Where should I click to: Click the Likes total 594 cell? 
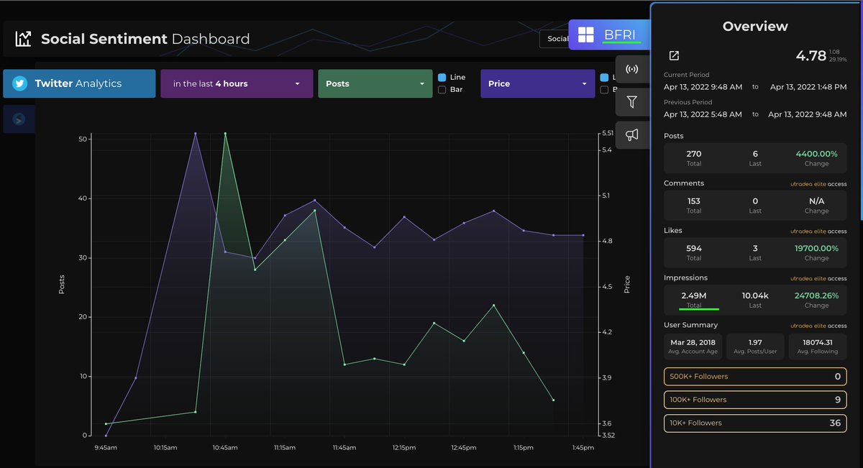694,252
